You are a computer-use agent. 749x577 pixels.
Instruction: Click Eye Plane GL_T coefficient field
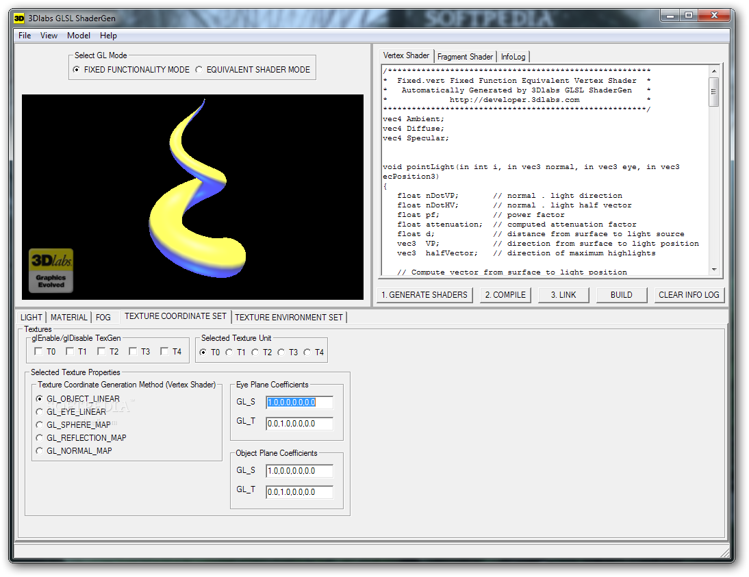(299, 424)
